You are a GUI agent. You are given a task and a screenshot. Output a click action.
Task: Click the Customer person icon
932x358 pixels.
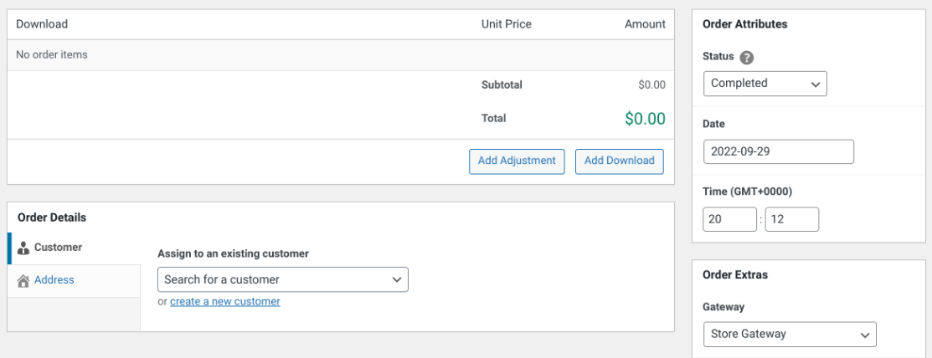click(23, 248)
